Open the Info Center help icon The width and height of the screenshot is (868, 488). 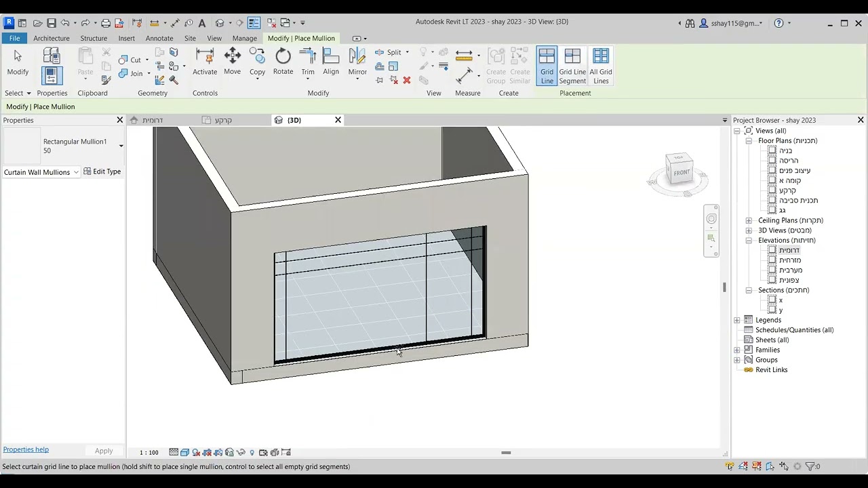click(778, 23)
